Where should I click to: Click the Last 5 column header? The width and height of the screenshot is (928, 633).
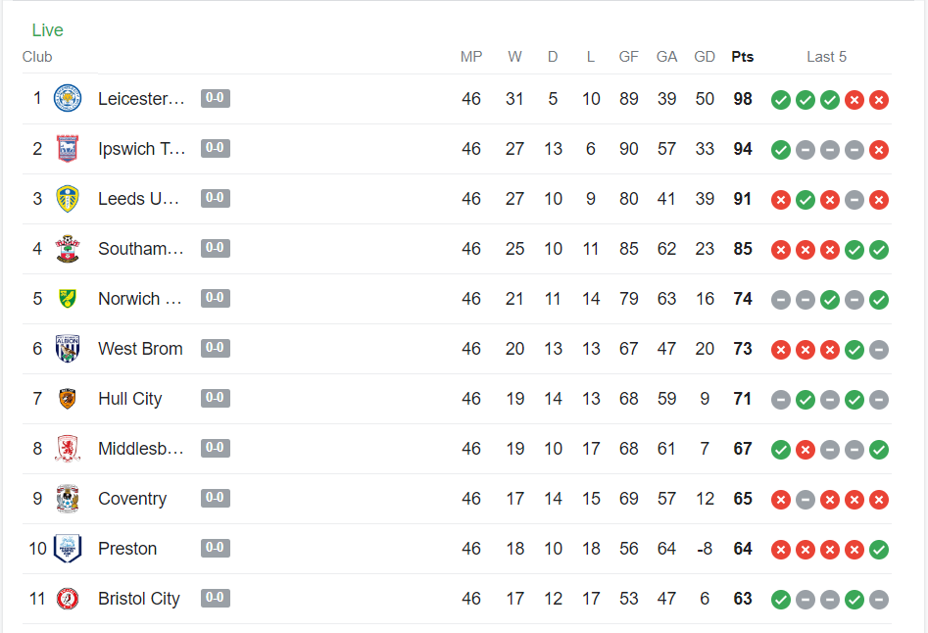pos(826,57)
